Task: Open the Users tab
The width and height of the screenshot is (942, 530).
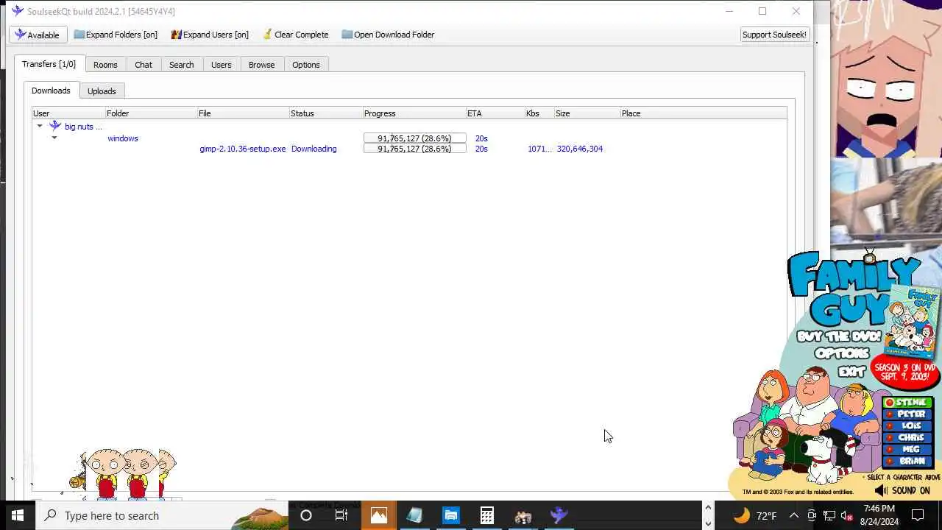Action: click(x=221, y=65)
